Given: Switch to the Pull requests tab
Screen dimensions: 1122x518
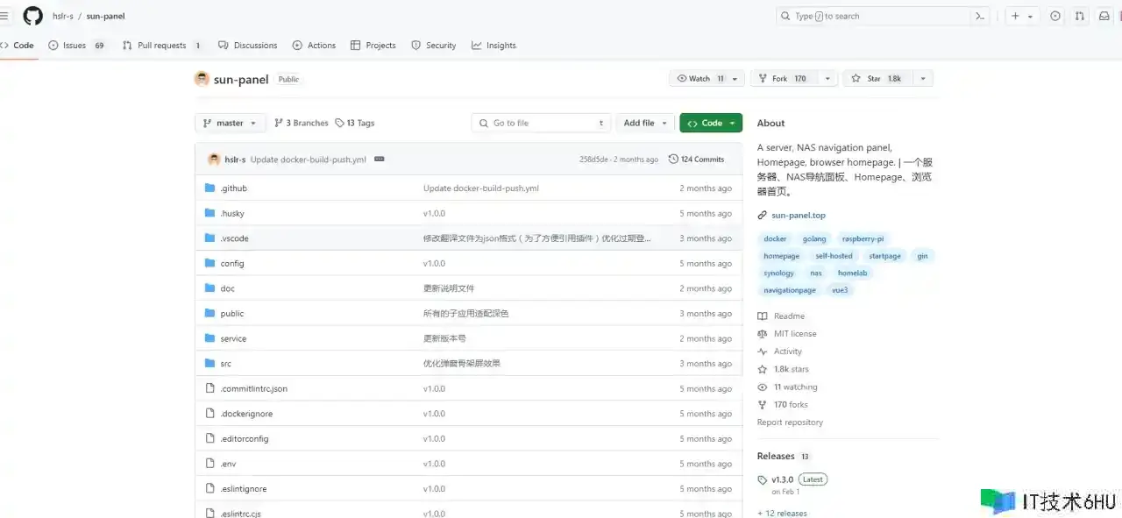Looking at the screenshot, I should click(x=163, y=46).
